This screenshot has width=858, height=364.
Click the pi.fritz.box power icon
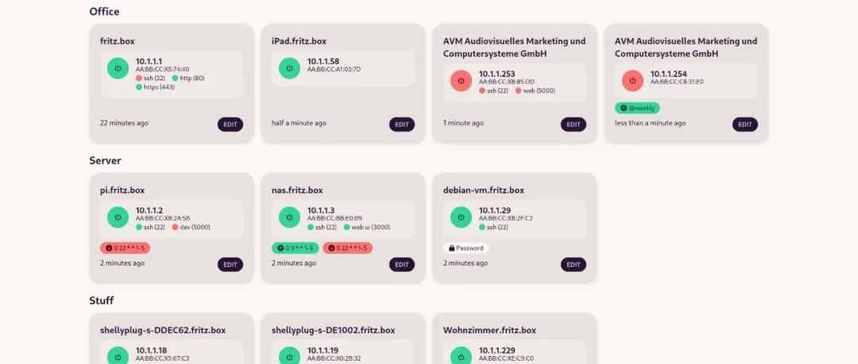tap(118, 216)
